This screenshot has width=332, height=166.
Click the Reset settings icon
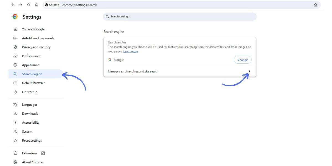(x=15, y=141)
